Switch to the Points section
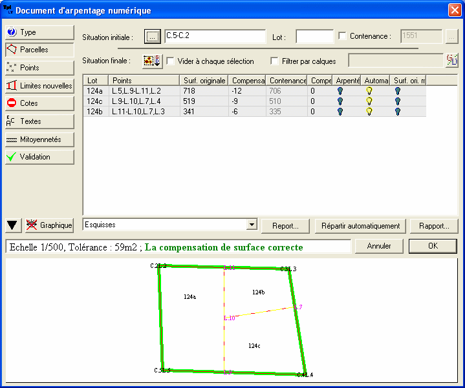Screen dimensions: 465x388 [39, 68]
